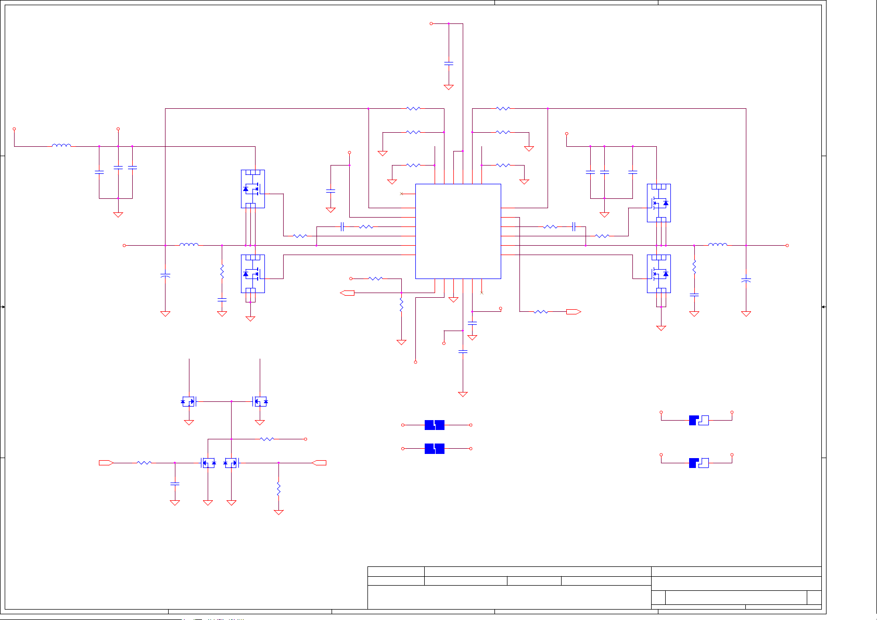Click the supply terminal above the right capacitor bank
The image size is (877, 620).
pyautogui.click(x=567, y=134)
